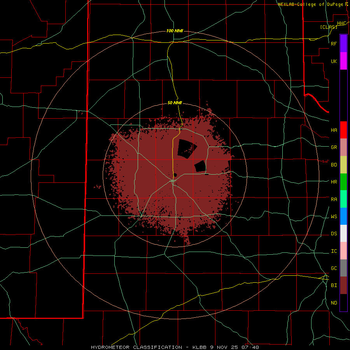Image resolution: width=350 pixels, height=350 pixels.
Task: Click the RA mint-green legend swatch
Action: (x=343, y=199)
